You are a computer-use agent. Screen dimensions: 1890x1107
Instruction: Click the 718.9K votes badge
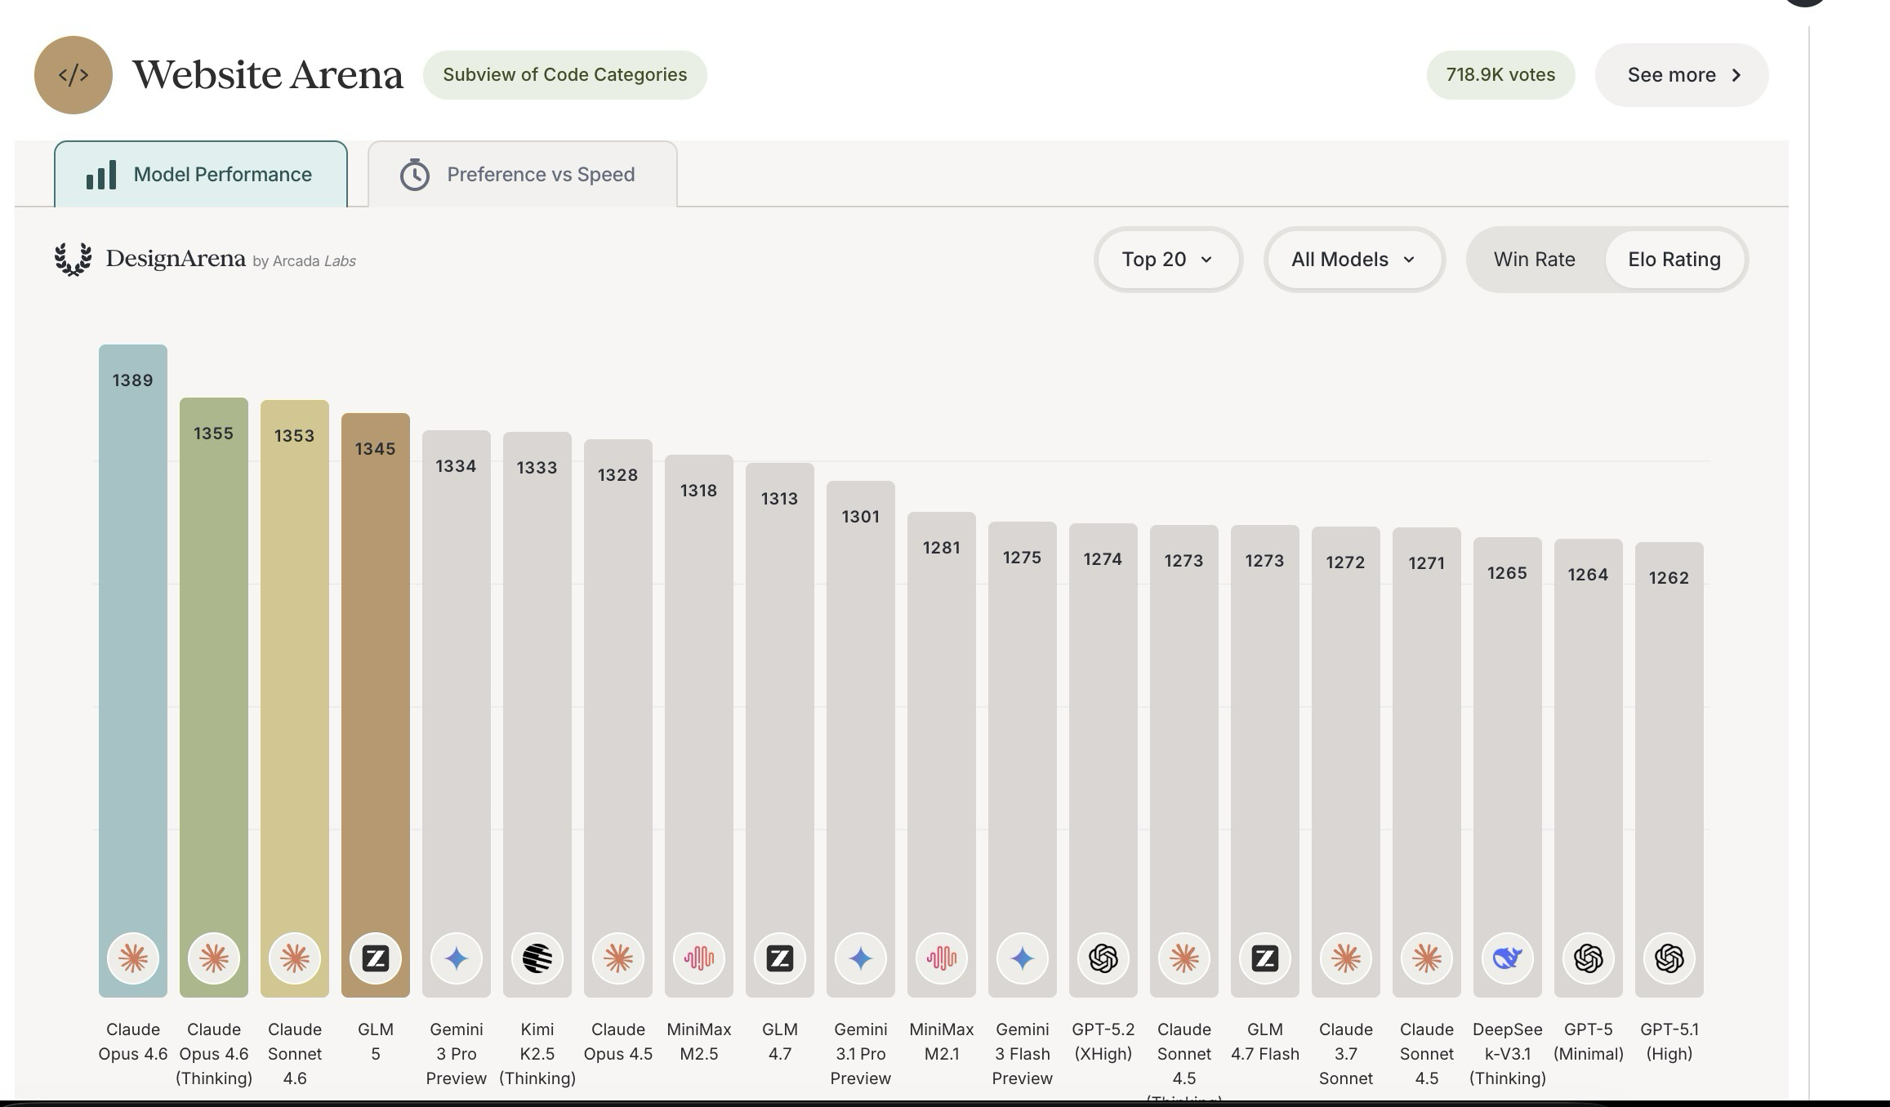point(1500,75)
